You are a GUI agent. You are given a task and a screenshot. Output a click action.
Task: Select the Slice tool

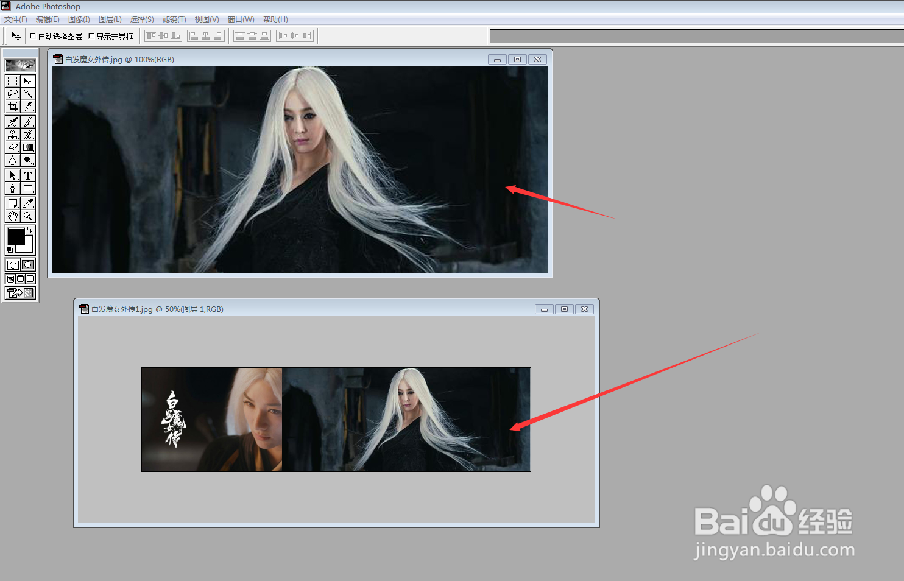(x=28, y=107)
